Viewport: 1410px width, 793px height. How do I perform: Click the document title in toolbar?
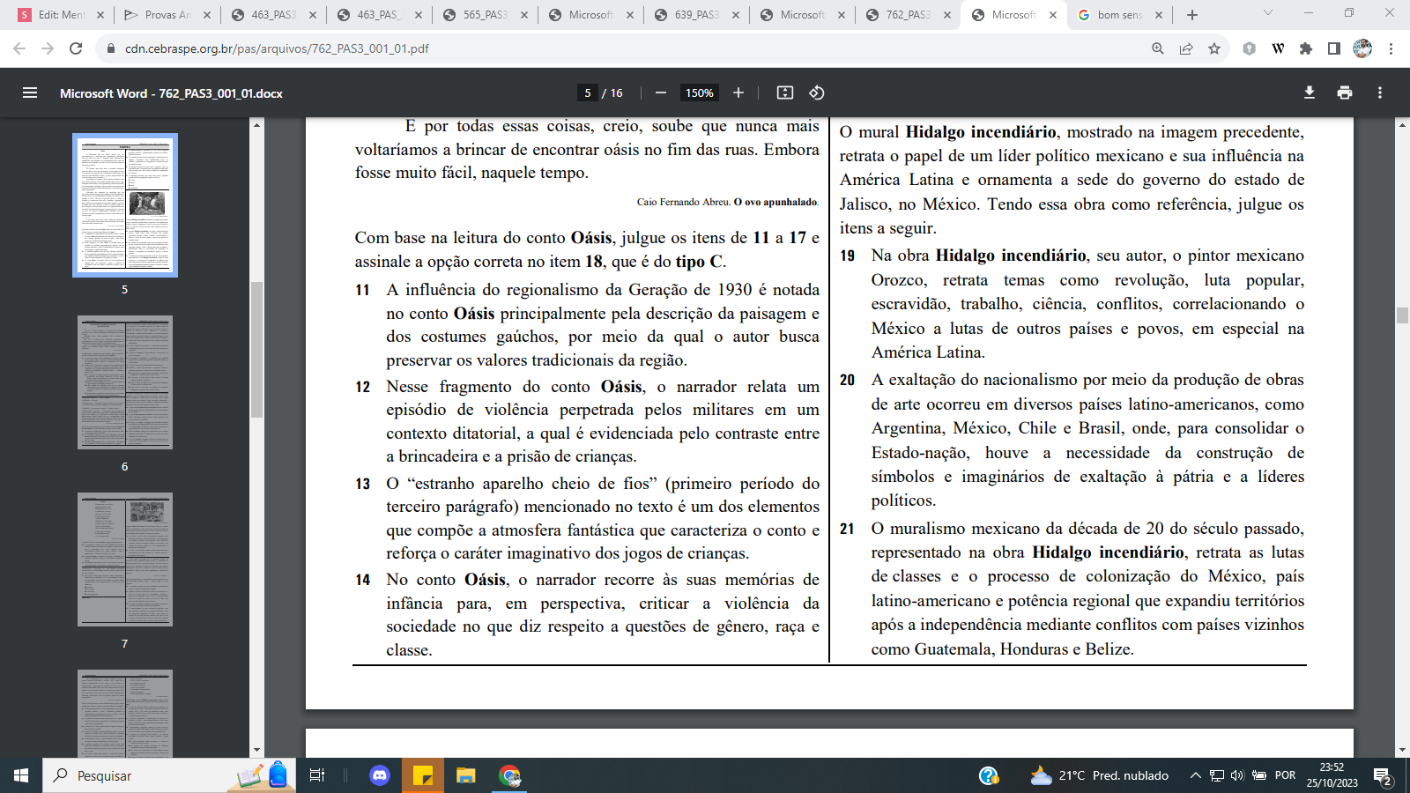(x=171, y=93)
